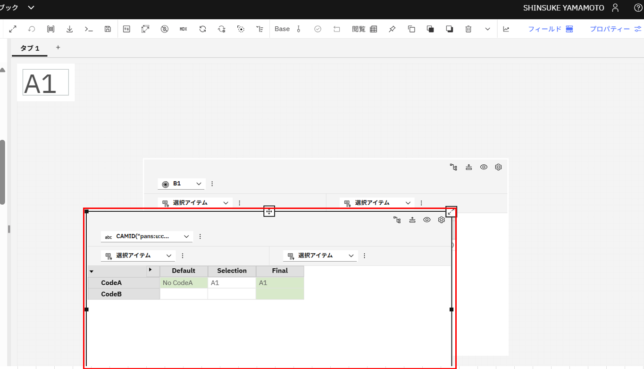Open the book name dropdown chevron
Viewport: 644px width, 369px height.
31,8
